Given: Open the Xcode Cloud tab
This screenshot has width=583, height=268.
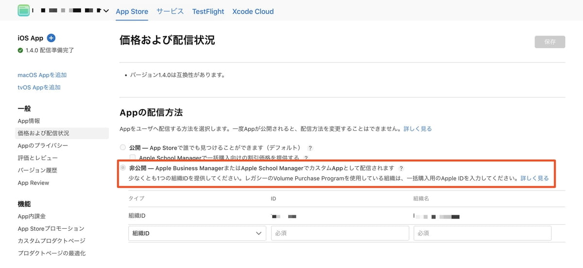Looking at the screenshot, I should (x=253, y=11).
